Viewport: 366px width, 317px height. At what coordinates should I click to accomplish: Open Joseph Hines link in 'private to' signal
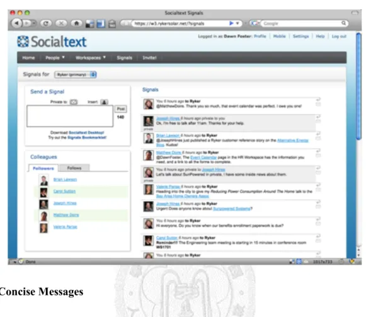pyautogui.click(x=214, y=170)
